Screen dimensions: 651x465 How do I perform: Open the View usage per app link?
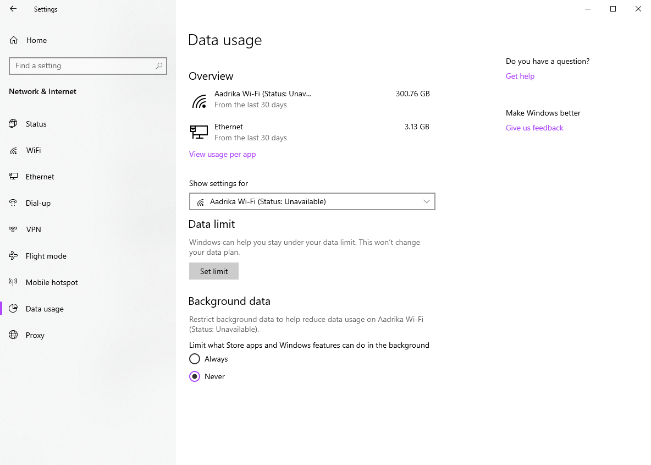point(223,154)
